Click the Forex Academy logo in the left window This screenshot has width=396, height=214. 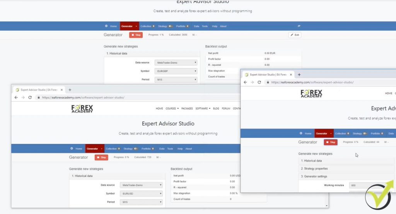(82, 109)
